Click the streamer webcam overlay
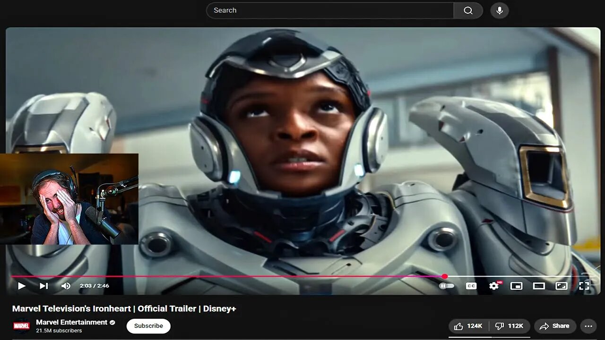The height and width of the screenshot is (340, 605). click(x=69, y=199)
